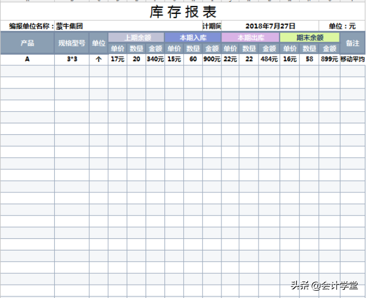Click the 2018年7月27日 date cell
Screen dimensions: 366x298
pyautogui.click(x=270, y=26)
